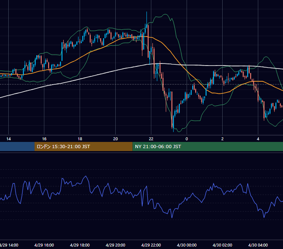Click the 4/30 00:00 date label

(187, 245)
